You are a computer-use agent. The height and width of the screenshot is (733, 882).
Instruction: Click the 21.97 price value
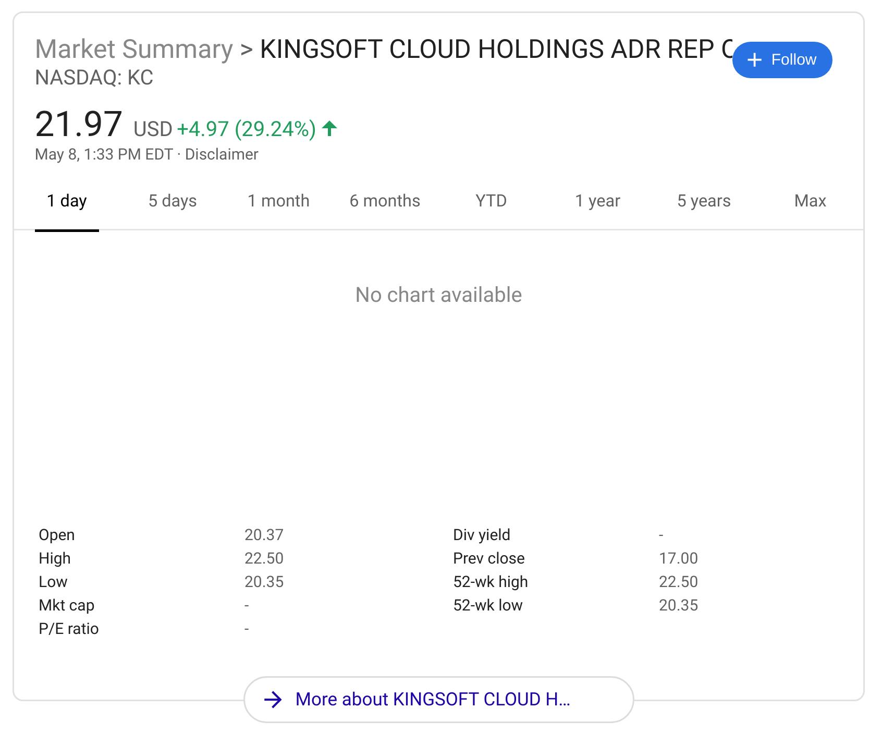click(79, 125)
